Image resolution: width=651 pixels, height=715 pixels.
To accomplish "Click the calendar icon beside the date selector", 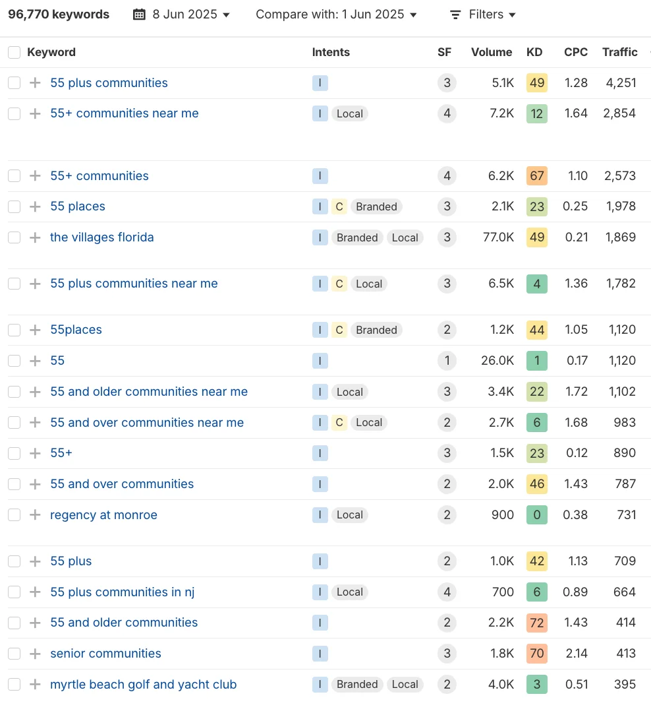I will (138, 14).
